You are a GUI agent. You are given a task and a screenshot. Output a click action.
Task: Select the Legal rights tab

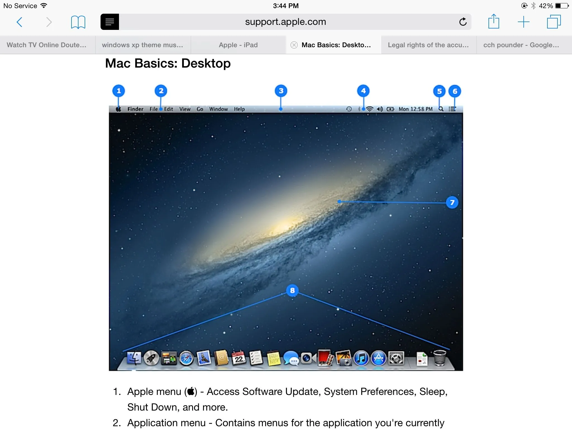(x=428, y=45)
